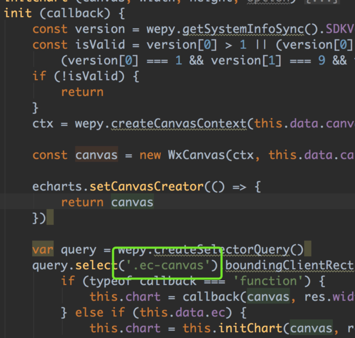Click the typeof keyword
The width and height of the screenshot is (355, 338).
(x=111, y=281)
